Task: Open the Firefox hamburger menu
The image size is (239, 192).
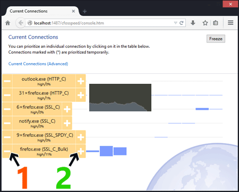Action: click(231, 23)
